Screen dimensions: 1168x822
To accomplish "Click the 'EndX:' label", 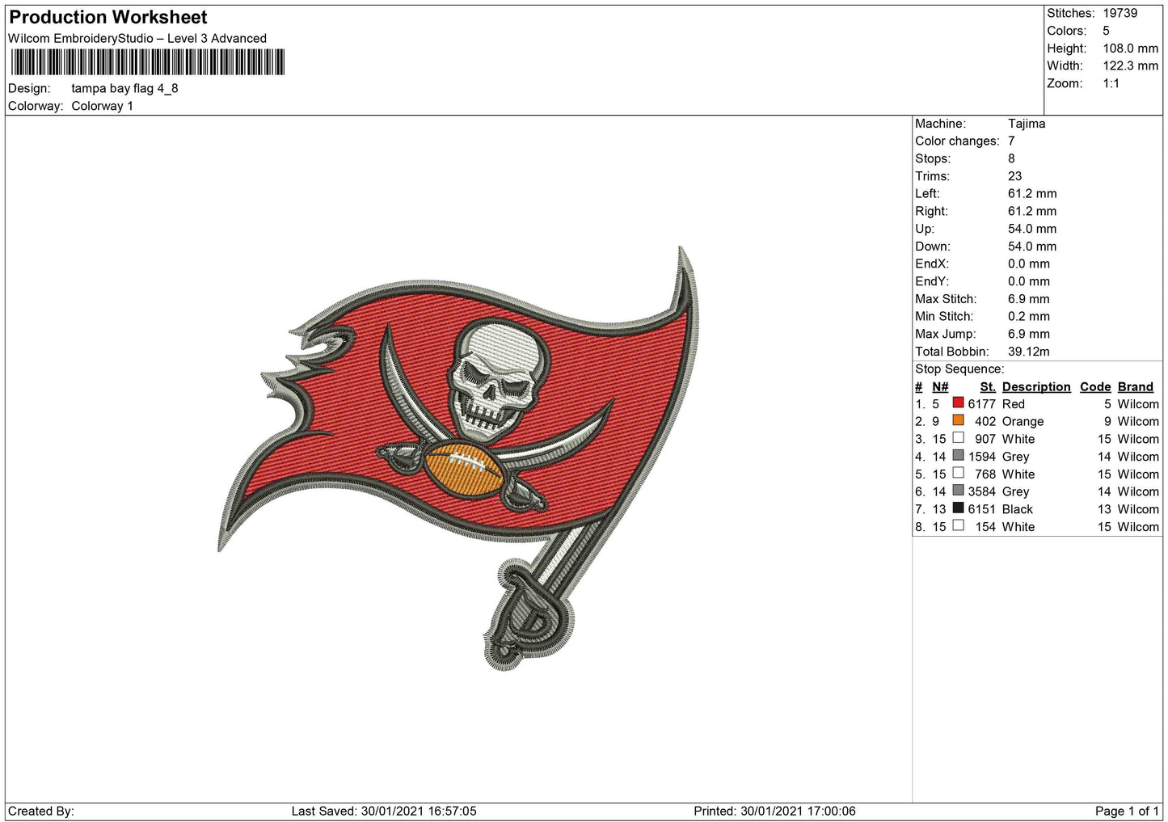I will pos(932,263).
